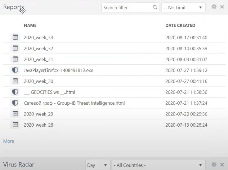Close the Virus Radar panel
The width and height of the screenshot is (228, 170).
tap(222, 165)
